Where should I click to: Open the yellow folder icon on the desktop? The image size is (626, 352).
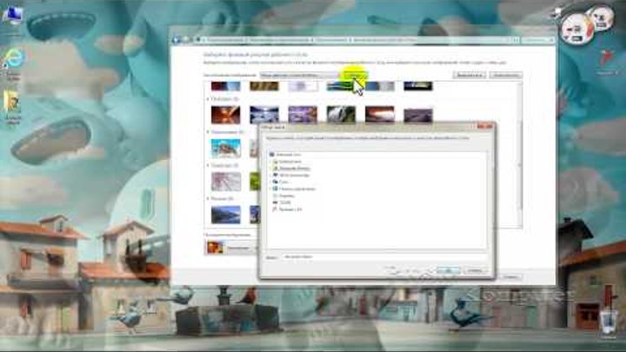[13, 102]
